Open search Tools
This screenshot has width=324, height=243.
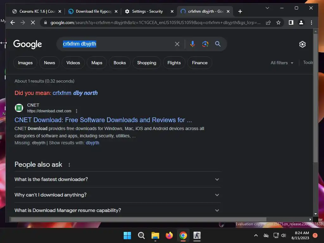(x=308, y=63)
